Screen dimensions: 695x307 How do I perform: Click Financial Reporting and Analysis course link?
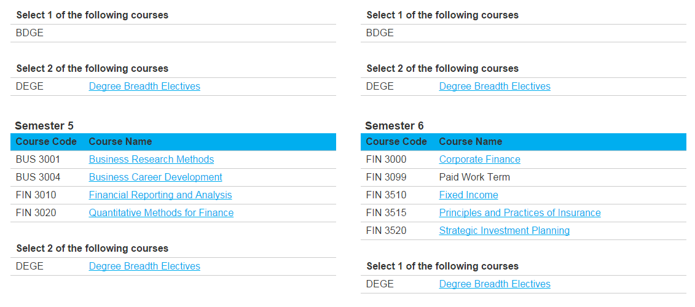tap(160, 195)
